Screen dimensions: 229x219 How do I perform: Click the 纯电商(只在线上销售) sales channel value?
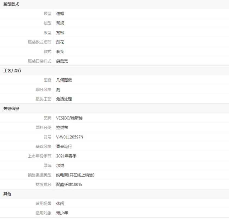[75, 175]
